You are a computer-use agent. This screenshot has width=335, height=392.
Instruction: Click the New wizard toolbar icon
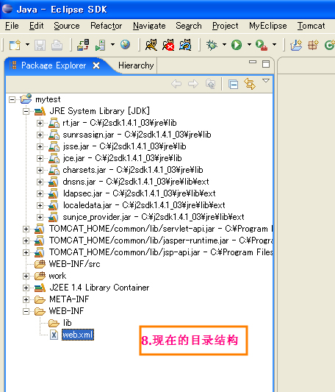tap(15, 46)
